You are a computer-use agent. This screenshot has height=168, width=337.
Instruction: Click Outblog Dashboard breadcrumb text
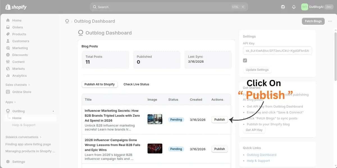coord(94,21)
